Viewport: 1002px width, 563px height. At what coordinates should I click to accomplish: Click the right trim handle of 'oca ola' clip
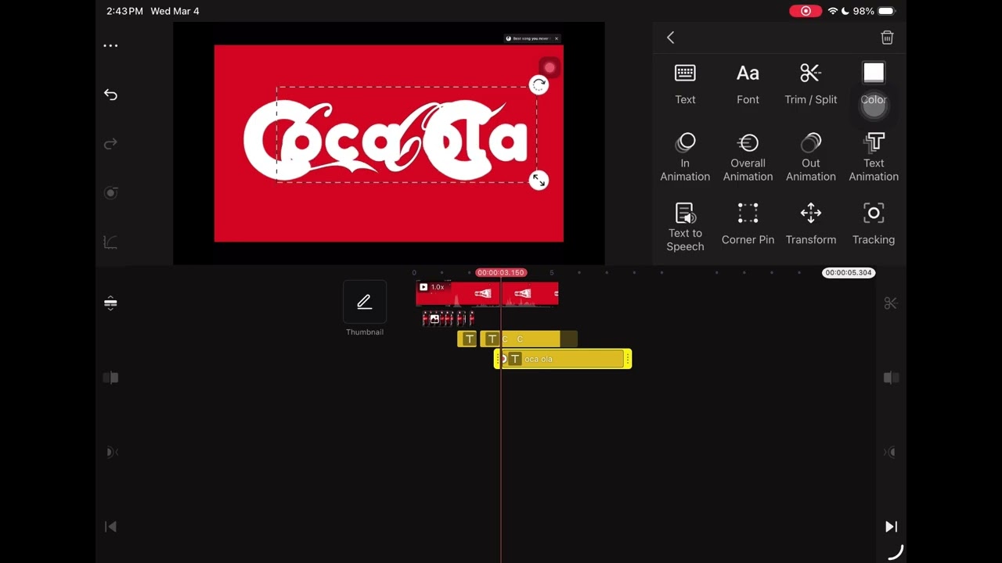pos(628,359)
